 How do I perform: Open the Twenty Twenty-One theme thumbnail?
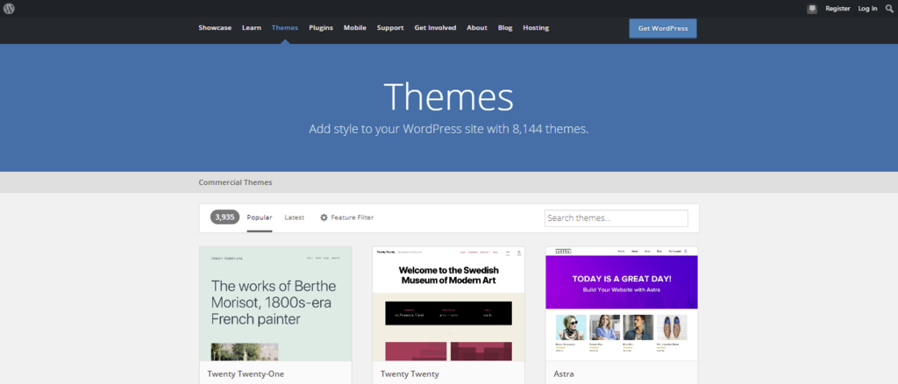click(275, 303)
